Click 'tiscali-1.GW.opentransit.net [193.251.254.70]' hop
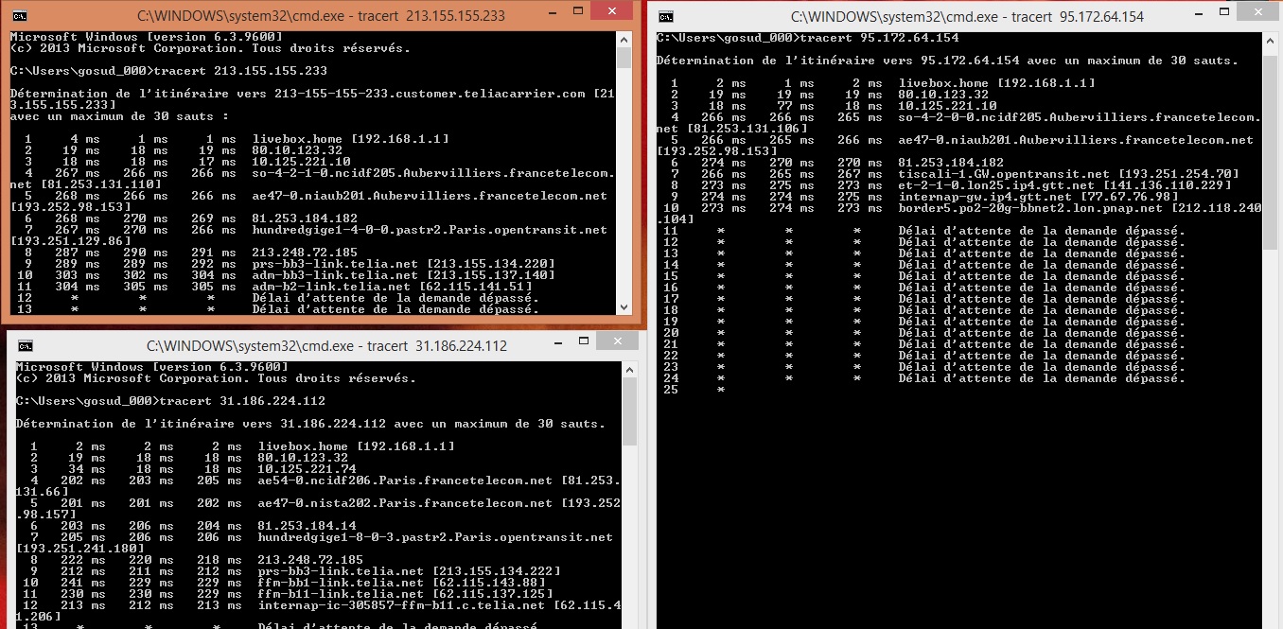 pos(1068,174)
